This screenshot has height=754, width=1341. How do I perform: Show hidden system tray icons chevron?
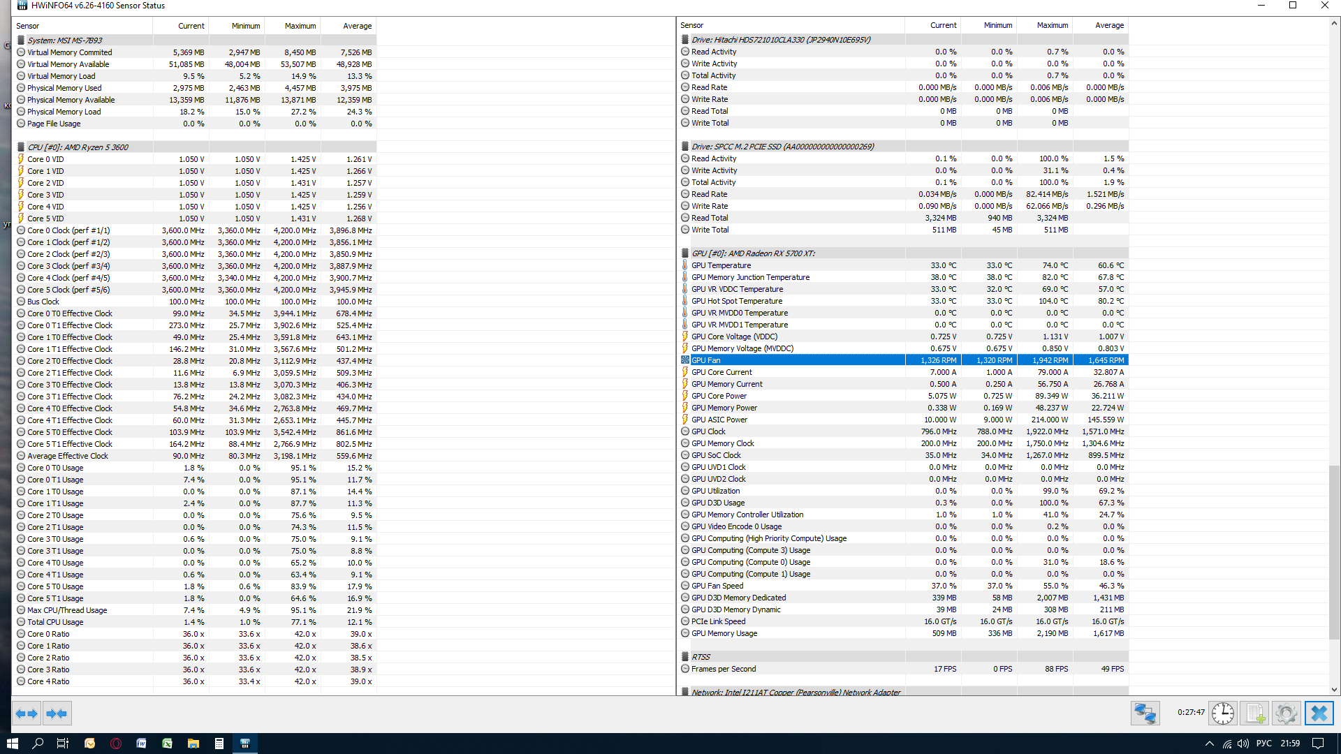[x=1209, y=744]
